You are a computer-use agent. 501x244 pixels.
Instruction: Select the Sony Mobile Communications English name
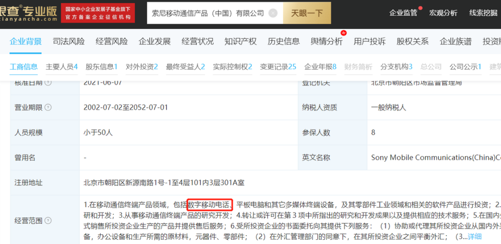(436, 157)
